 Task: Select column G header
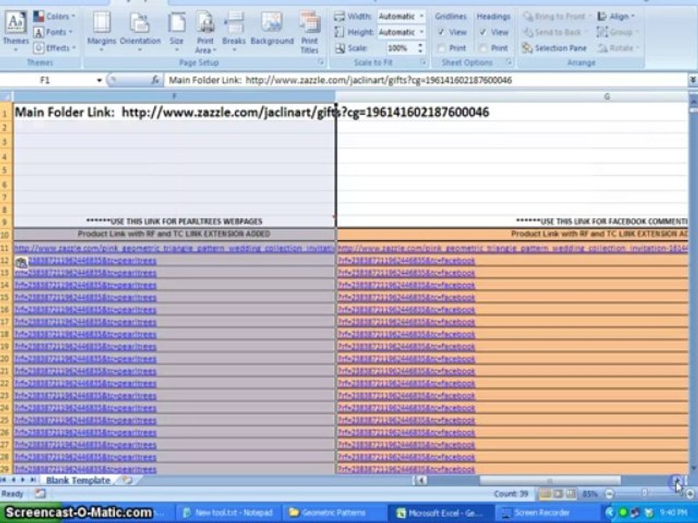click(512, 97)
